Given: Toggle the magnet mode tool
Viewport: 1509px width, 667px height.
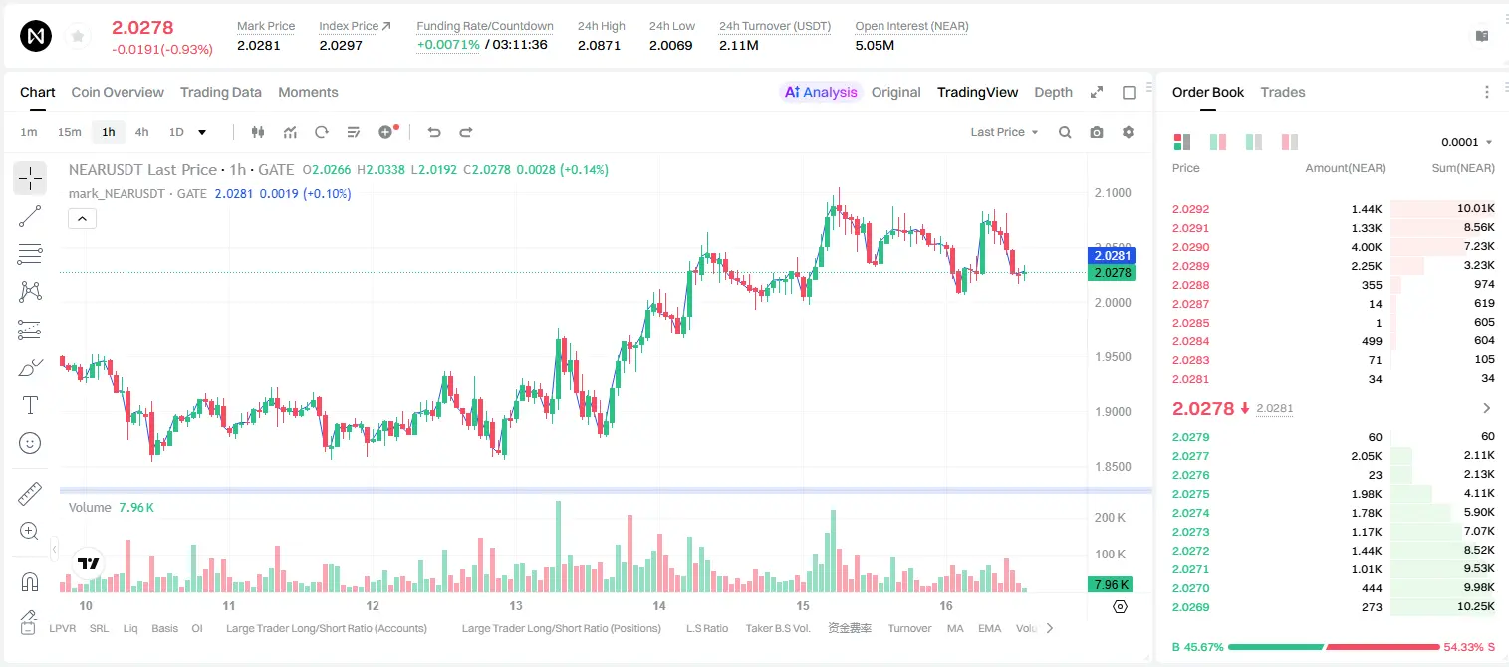Looking at the screenshot, I should 30,581.
